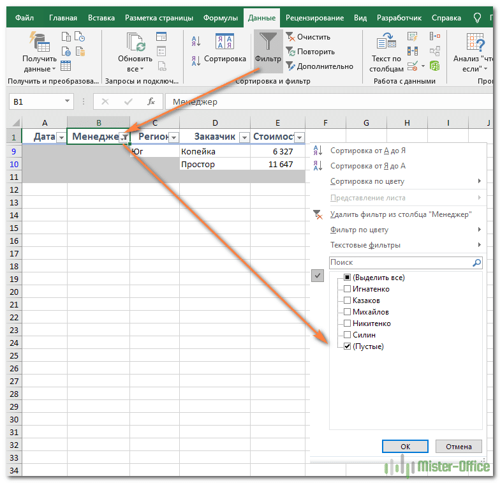
Task: Click the Поиск search field
Action: pos(400,262)
